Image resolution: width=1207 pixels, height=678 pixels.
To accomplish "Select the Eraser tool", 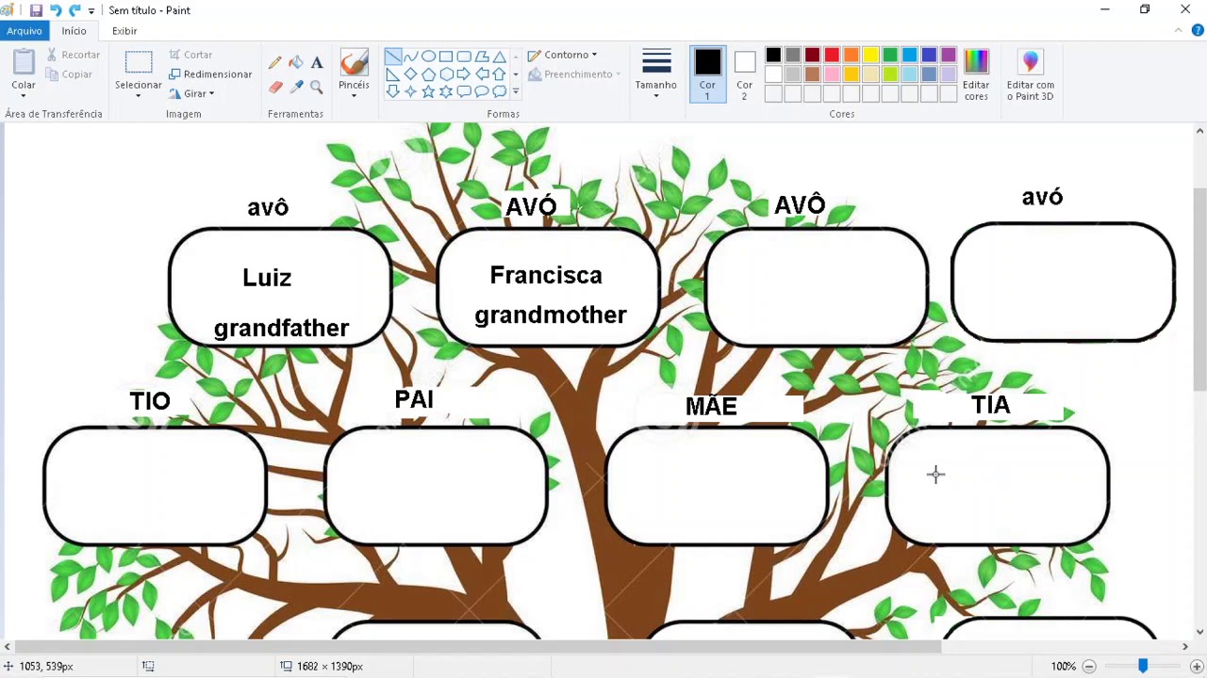I will 275,87.
